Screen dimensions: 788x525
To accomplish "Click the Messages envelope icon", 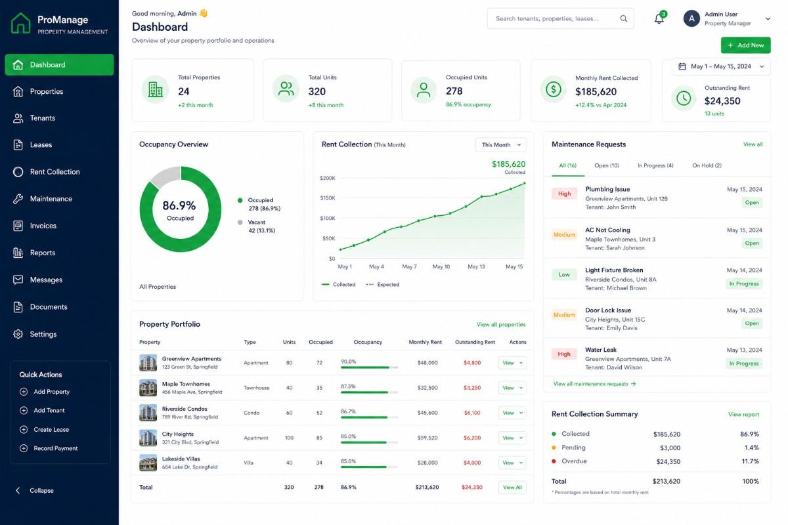I will (x=18, y=280).
